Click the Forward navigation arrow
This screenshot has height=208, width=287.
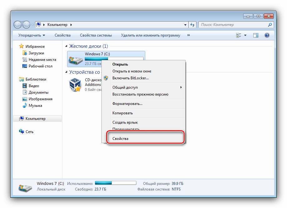click(26, 25)
